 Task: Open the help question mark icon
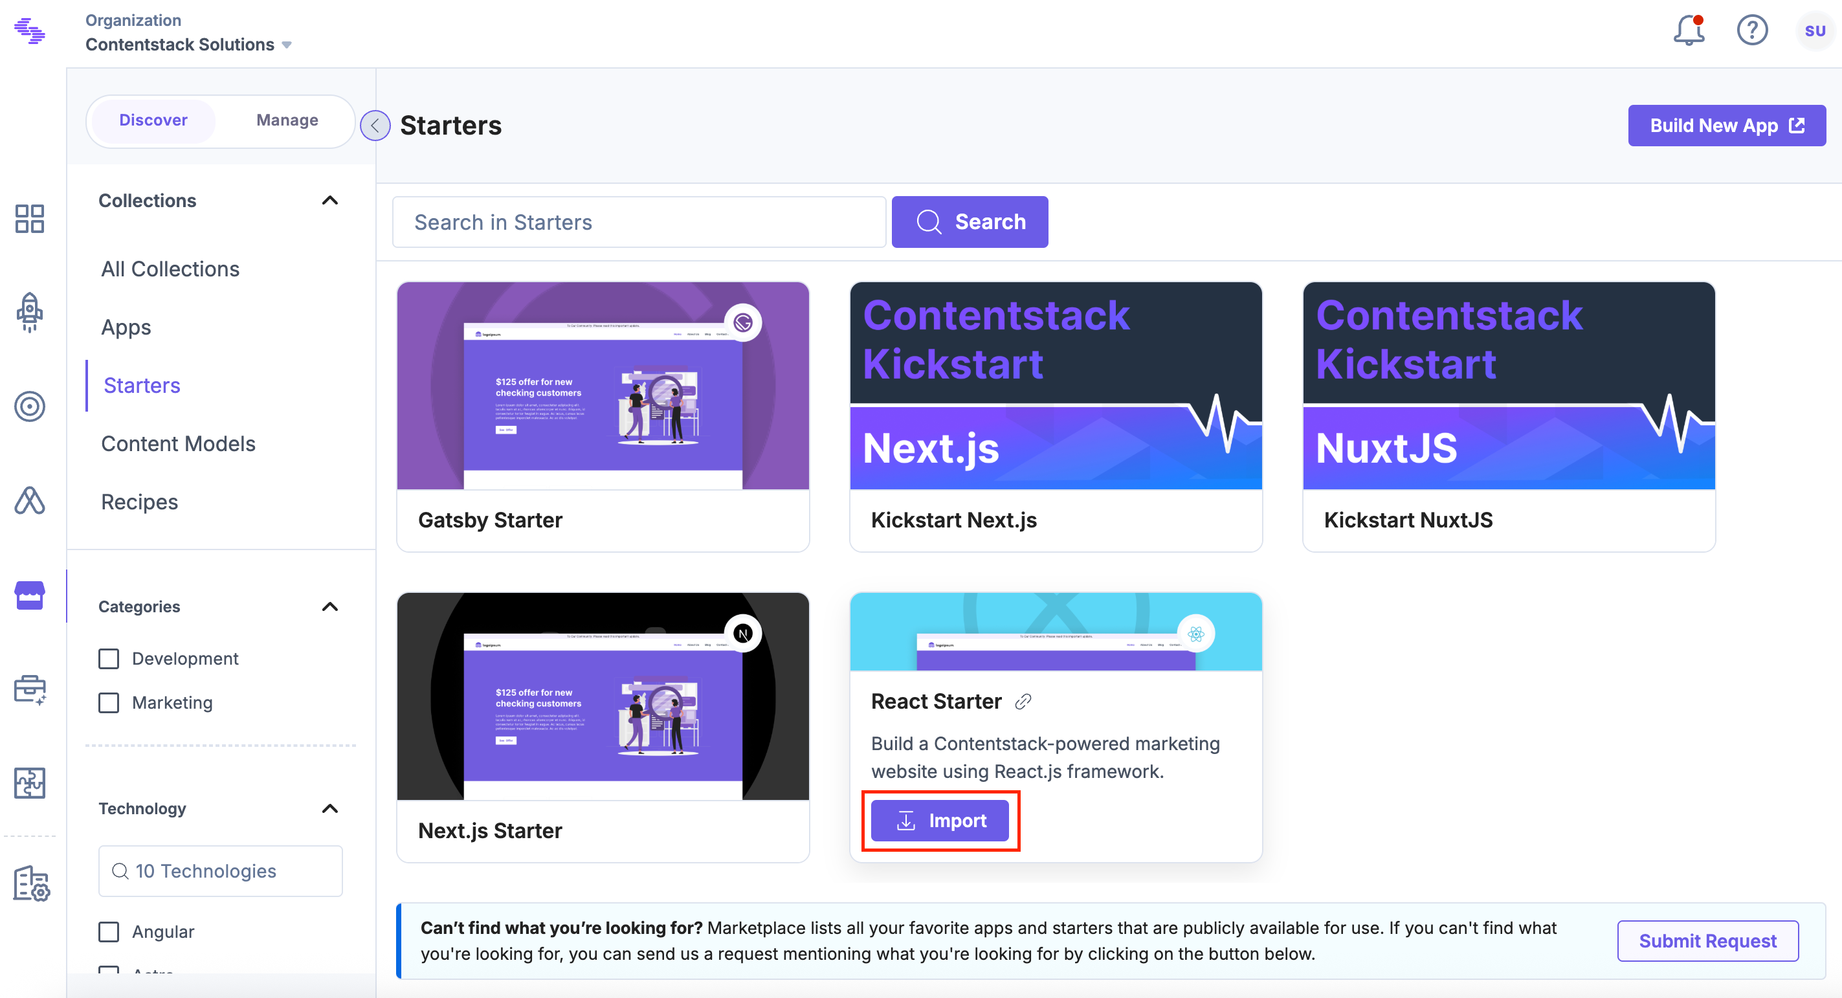pos(1752,30)
